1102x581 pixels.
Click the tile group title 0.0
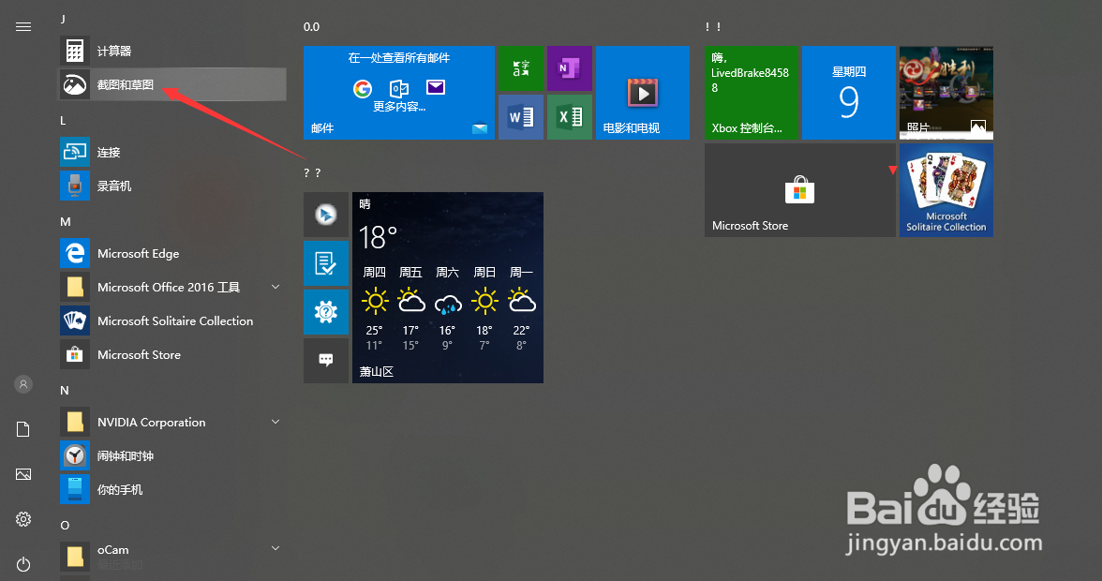coord(311,26)
